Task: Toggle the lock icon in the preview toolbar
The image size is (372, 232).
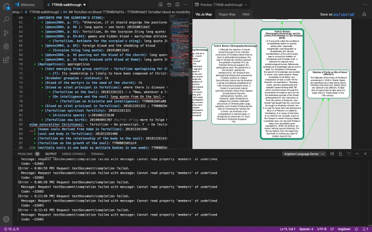Action: pyautogui.click(x=364, y=14)
